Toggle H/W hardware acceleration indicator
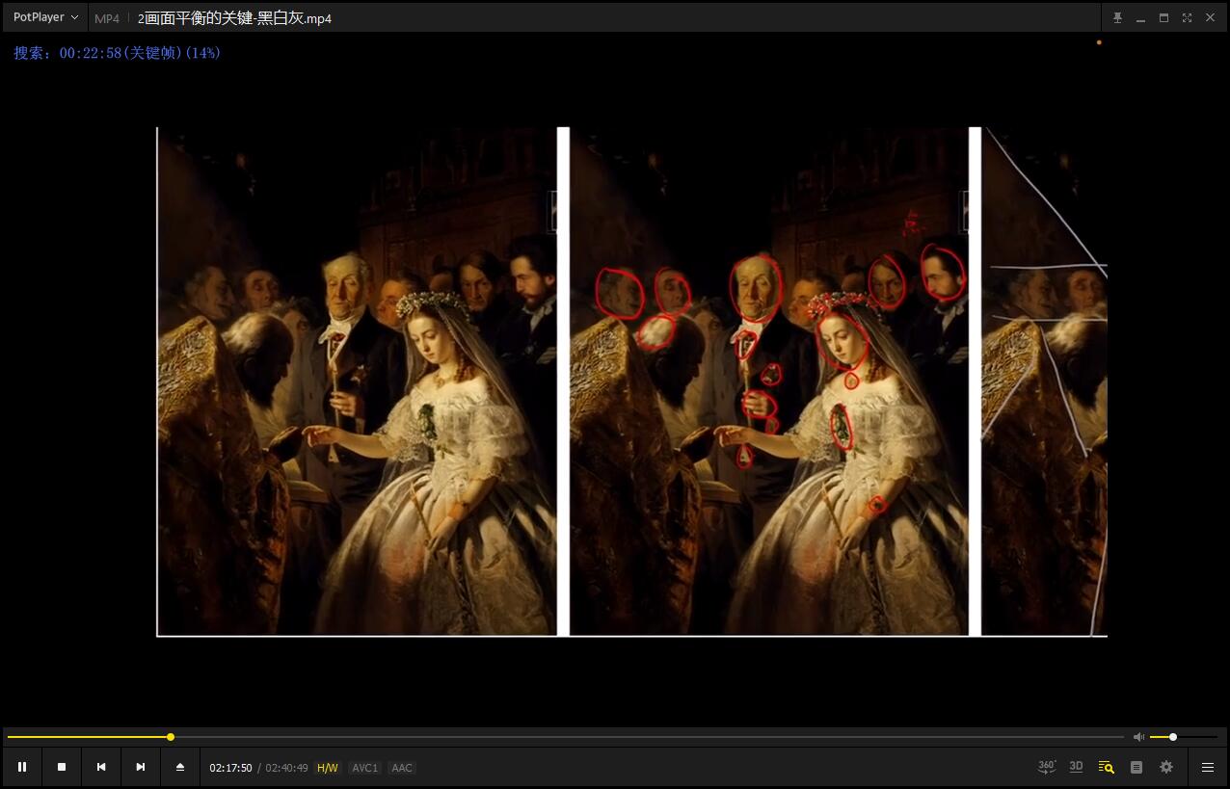The width and height of the screenshot is (1230, 789). [x=328, y=768]
